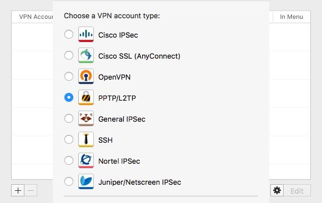Viewport: 322px width, 203px height.
Task: Open the gear actions menu
Action: 277,190
